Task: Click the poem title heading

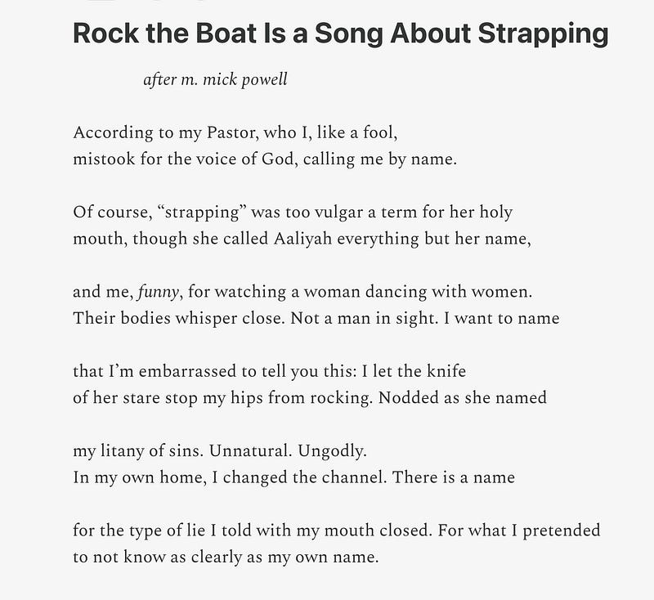Action: click(340, 34)
